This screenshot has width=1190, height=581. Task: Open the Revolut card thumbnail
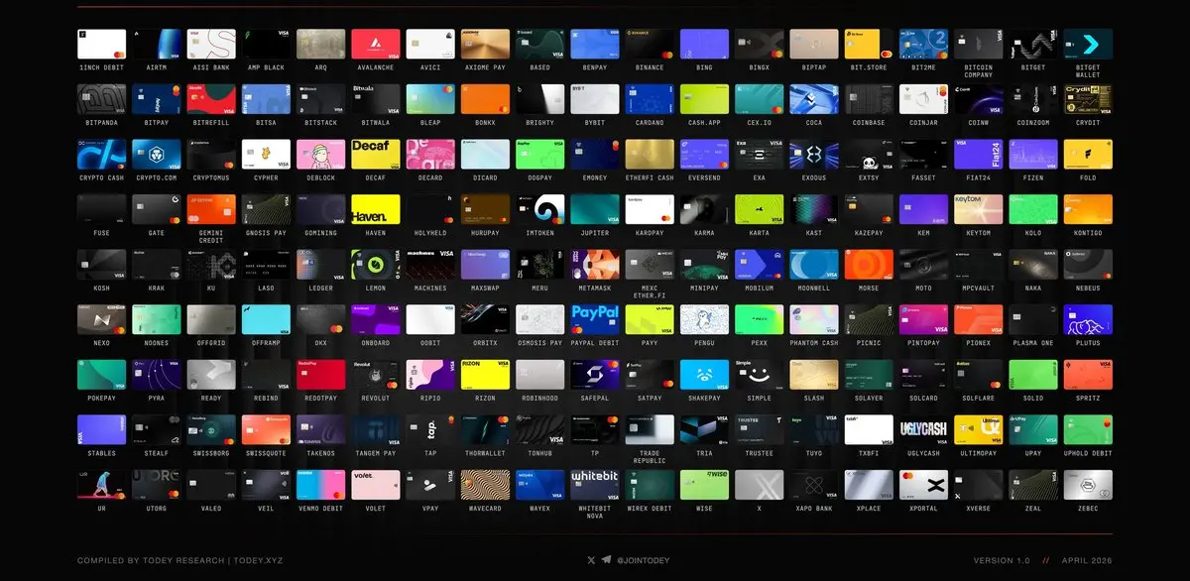tap(376, 375)
